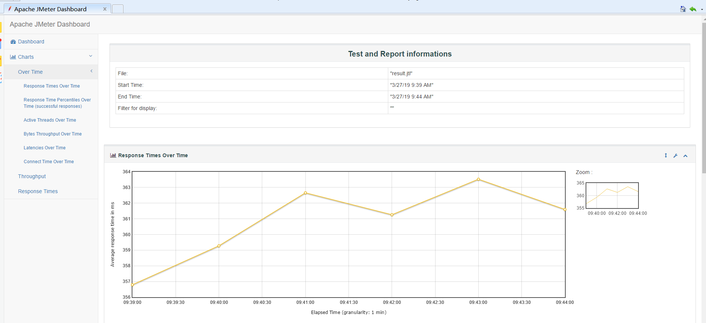Go to Active Threads Over Time
706x323 pixels.
(x=50, y=120)
